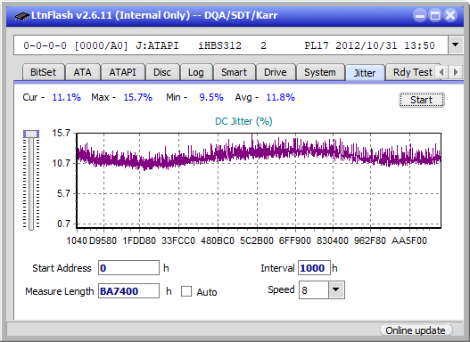Click the Measure Length input field
The height and width of the screenshot is (342, 470).
click(x=128, y=291)
